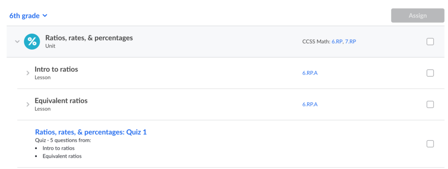Select the Intro to ratios lesson title

point(56,69)
